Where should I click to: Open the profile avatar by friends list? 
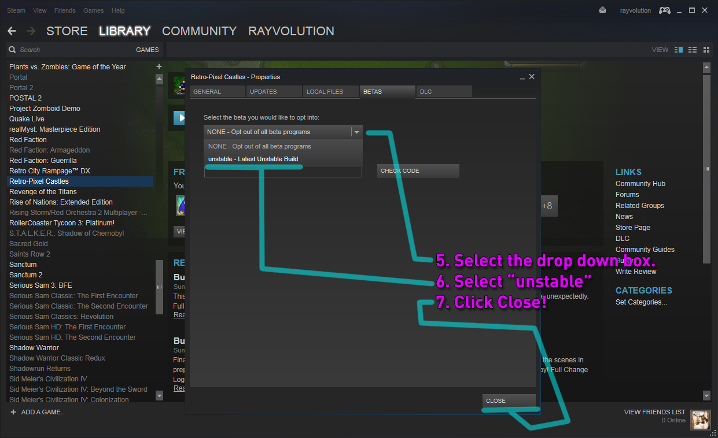[x=701, y=420]
